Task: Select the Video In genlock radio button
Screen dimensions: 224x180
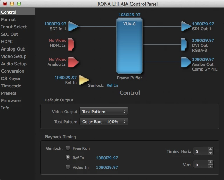Action: click(x=68, y=167)
